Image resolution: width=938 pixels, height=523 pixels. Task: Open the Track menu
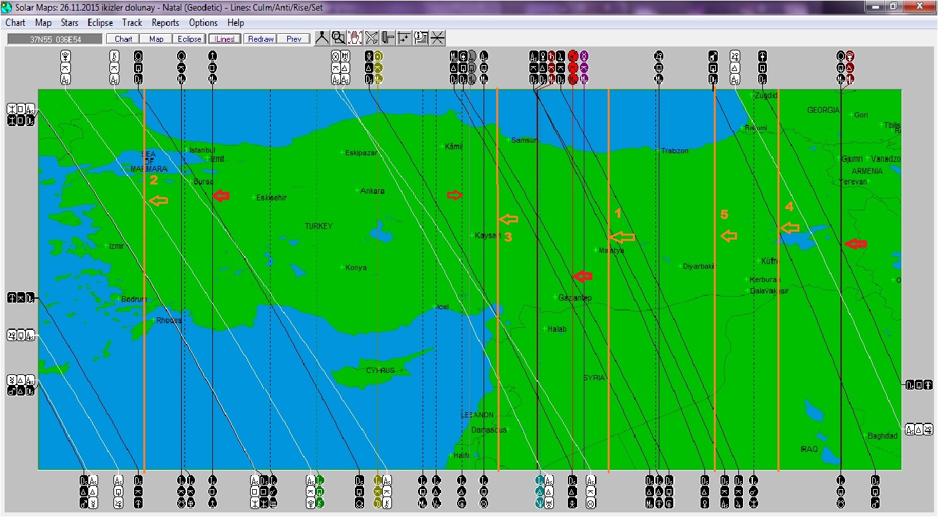point(132,23)
